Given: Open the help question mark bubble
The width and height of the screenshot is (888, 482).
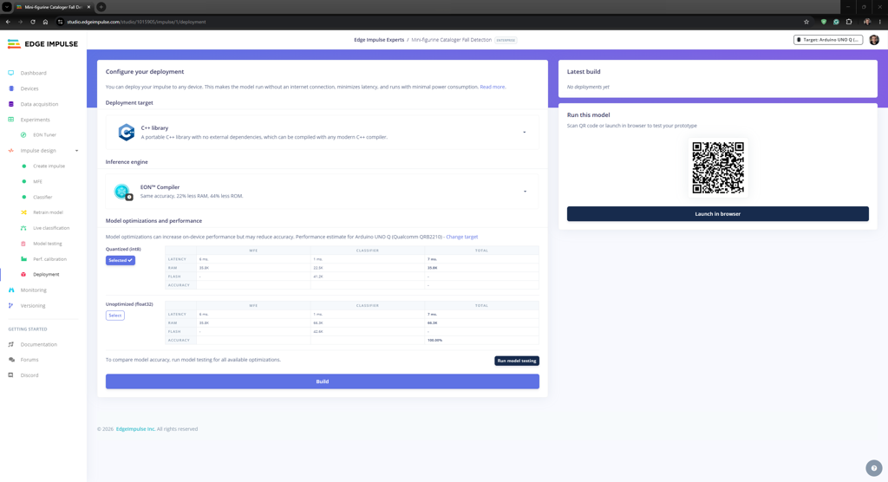Looking at the screenshot, I should pyautogui.click(x=874, y=468).
